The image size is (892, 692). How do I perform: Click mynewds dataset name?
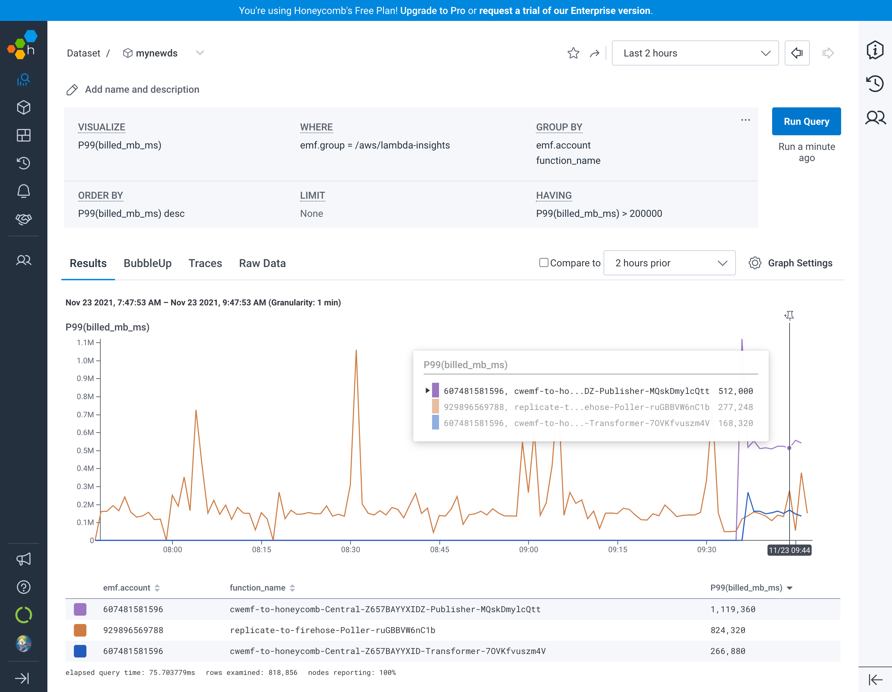(x=156, y=53)
